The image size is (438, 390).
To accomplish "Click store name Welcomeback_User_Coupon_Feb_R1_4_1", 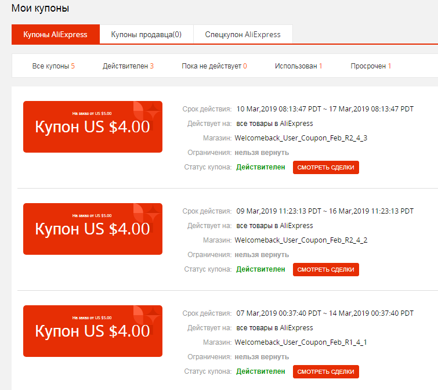I will tap(301, 342).
